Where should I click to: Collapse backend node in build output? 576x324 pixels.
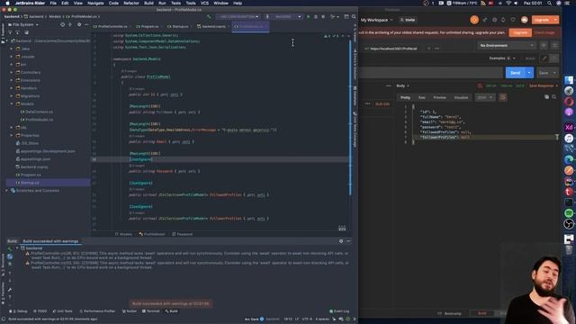(17, 248)
